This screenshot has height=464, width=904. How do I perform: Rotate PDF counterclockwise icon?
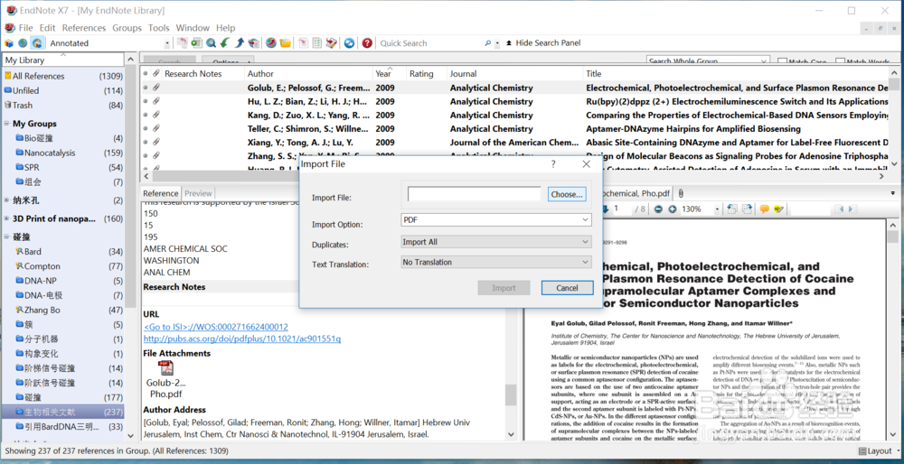732,209
